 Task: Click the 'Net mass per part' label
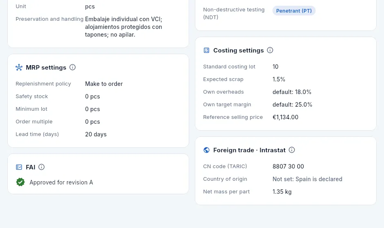(x=226, y=192)
